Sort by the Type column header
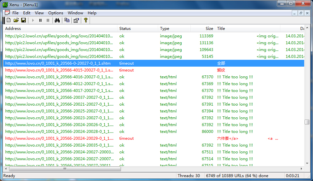 tap(174, 29)
